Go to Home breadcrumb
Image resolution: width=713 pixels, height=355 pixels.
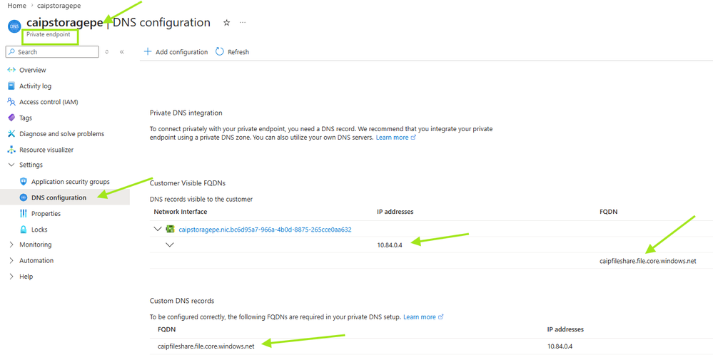coord(17,6)
